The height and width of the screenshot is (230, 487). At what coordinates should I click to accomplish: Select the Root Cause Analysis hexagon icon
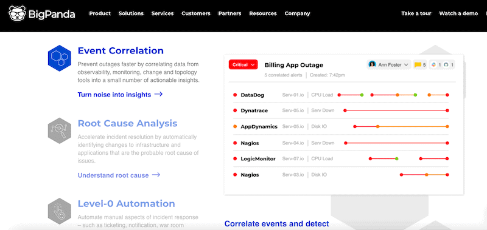pos(59,130)
